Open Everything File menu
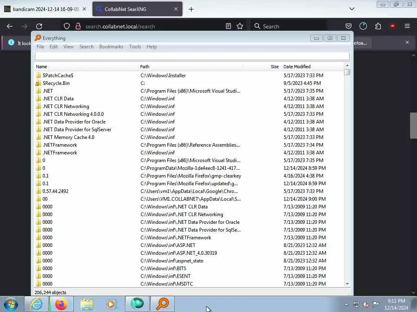This screenshot has width=417, height=312. pyautogui.click(x=40, y=47)
